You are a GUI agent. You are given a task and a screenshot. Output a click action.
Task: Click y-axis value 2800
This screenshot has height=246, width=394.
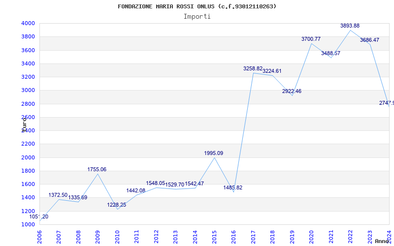pos(29,104)
